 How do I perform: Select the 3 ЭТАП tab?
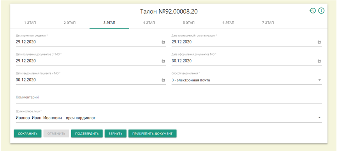click(x=109, y=23)
